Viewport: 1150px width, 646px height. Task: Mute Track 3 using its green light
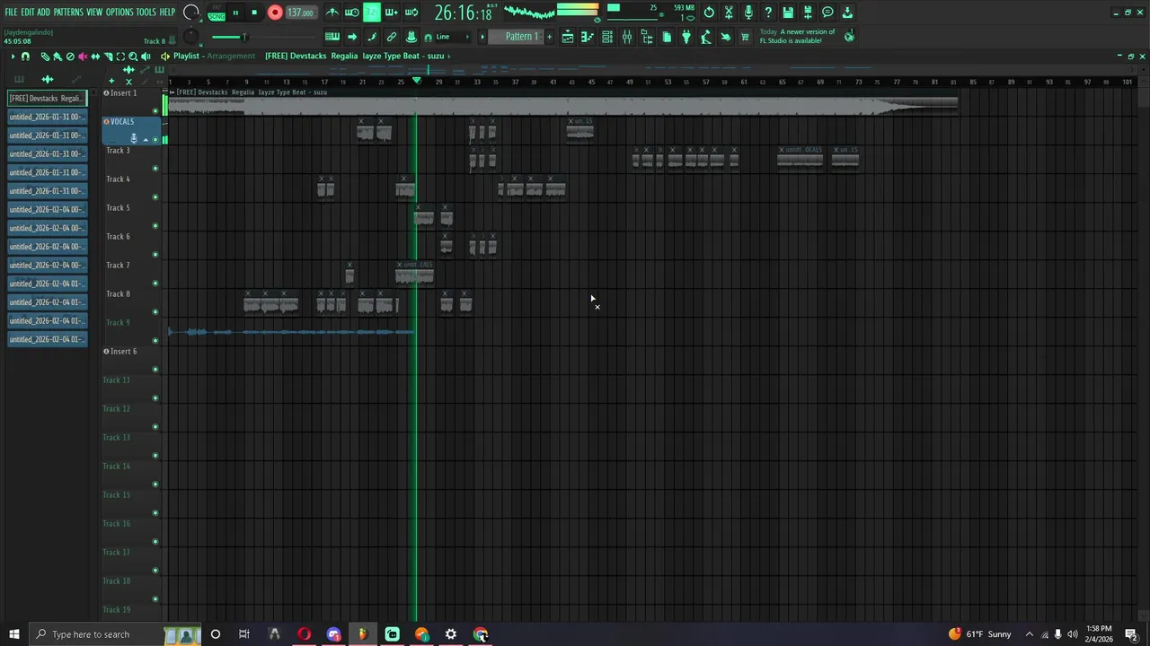tap(155, 168)
